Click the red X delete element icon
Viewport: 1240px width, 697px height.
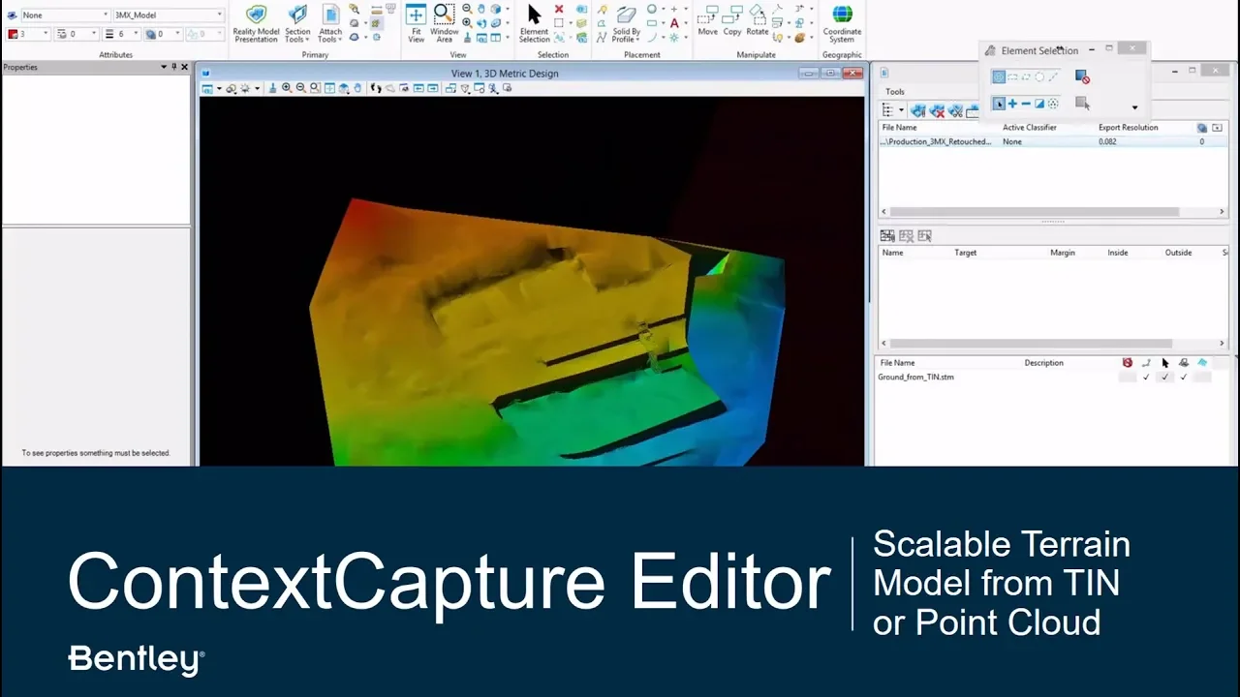pos(559,9)
